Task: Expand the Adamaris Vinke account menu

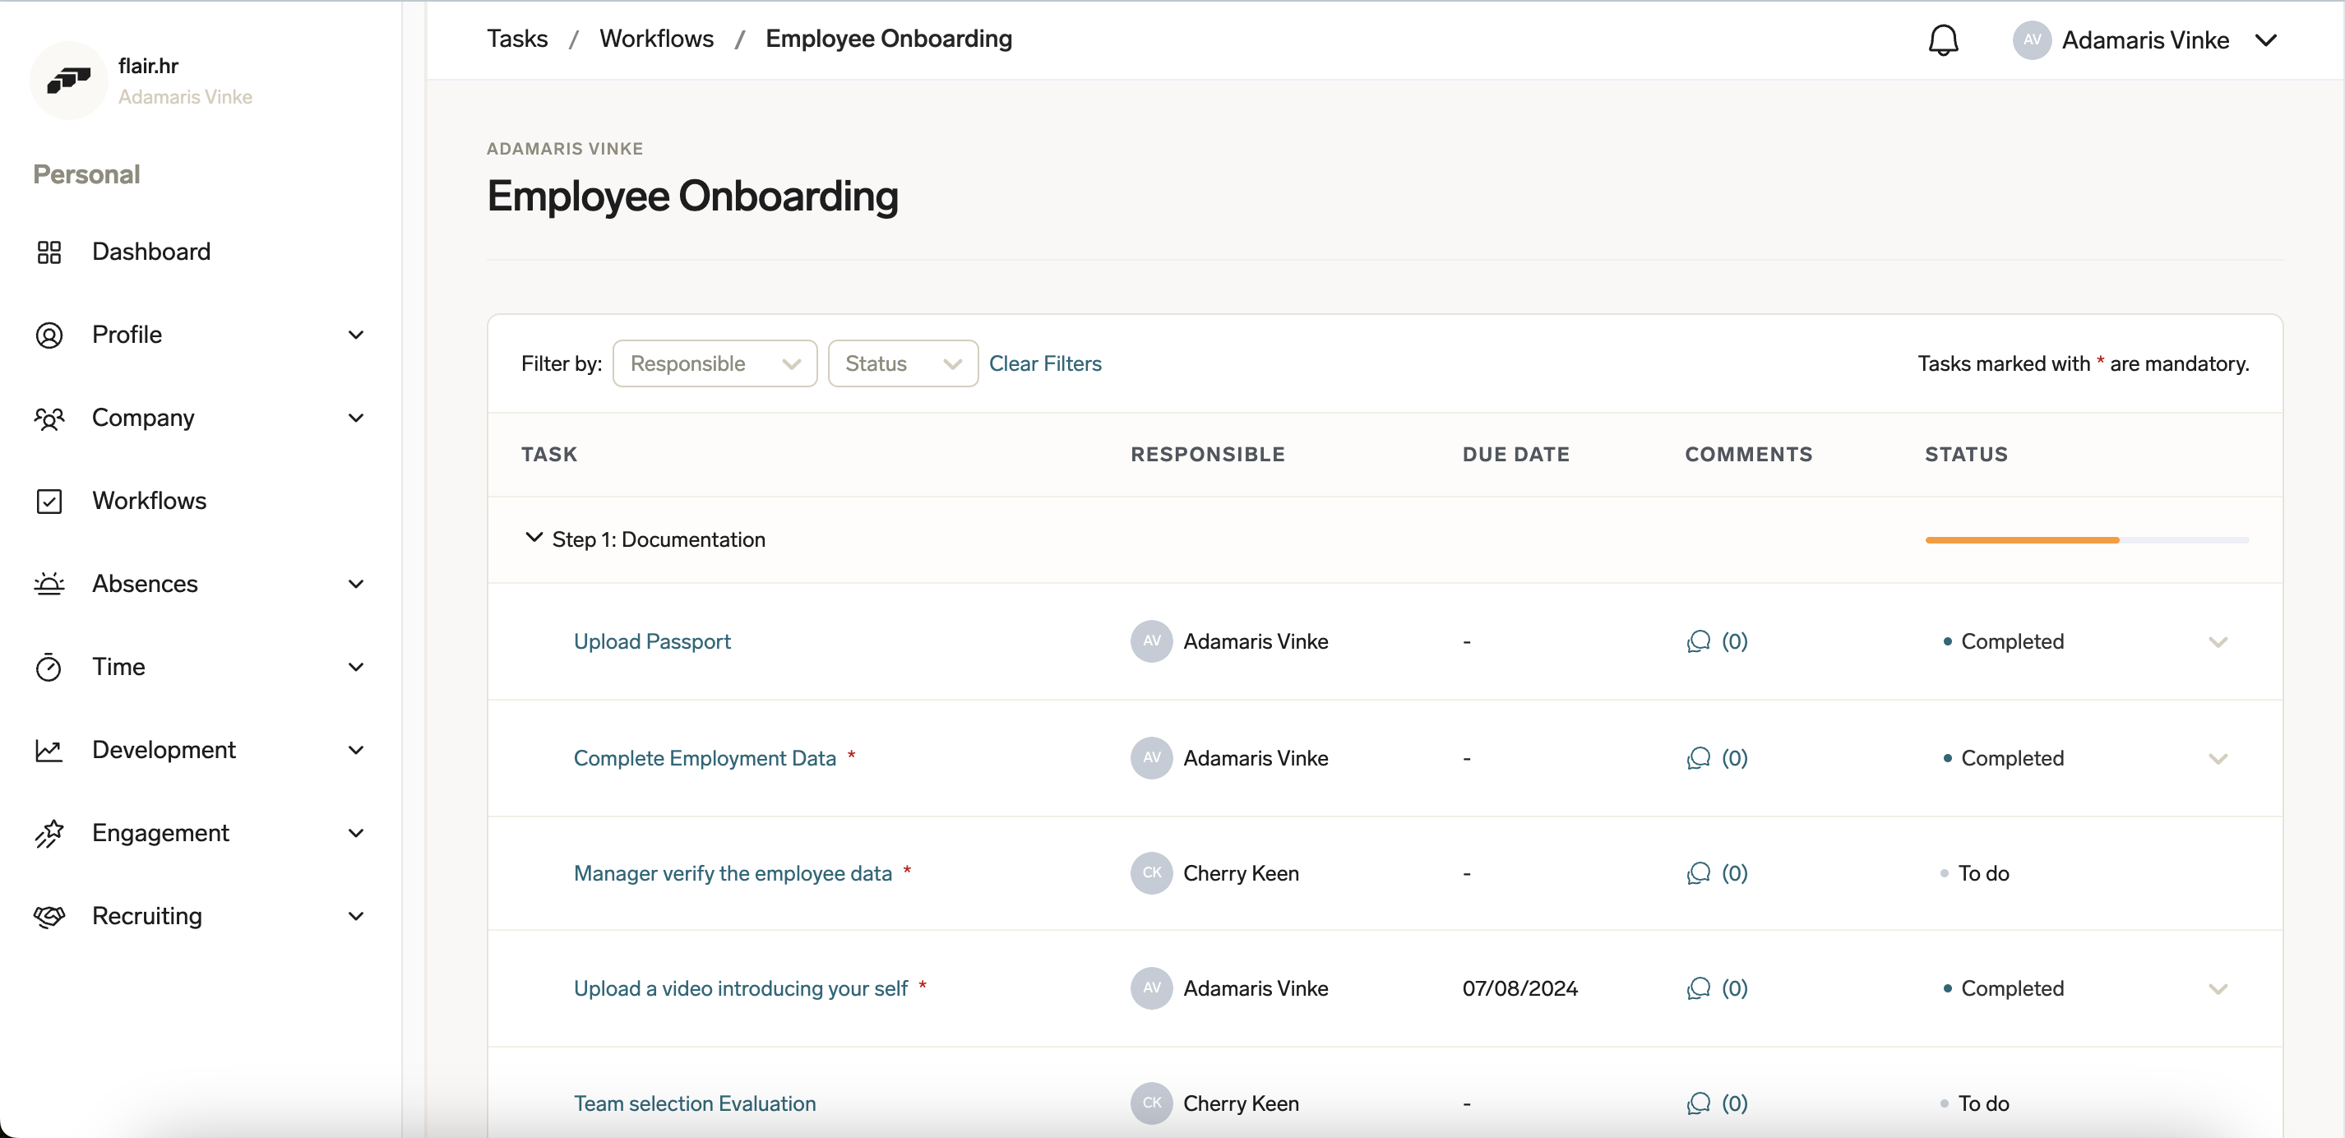Action: click(x=2268, y=39)
